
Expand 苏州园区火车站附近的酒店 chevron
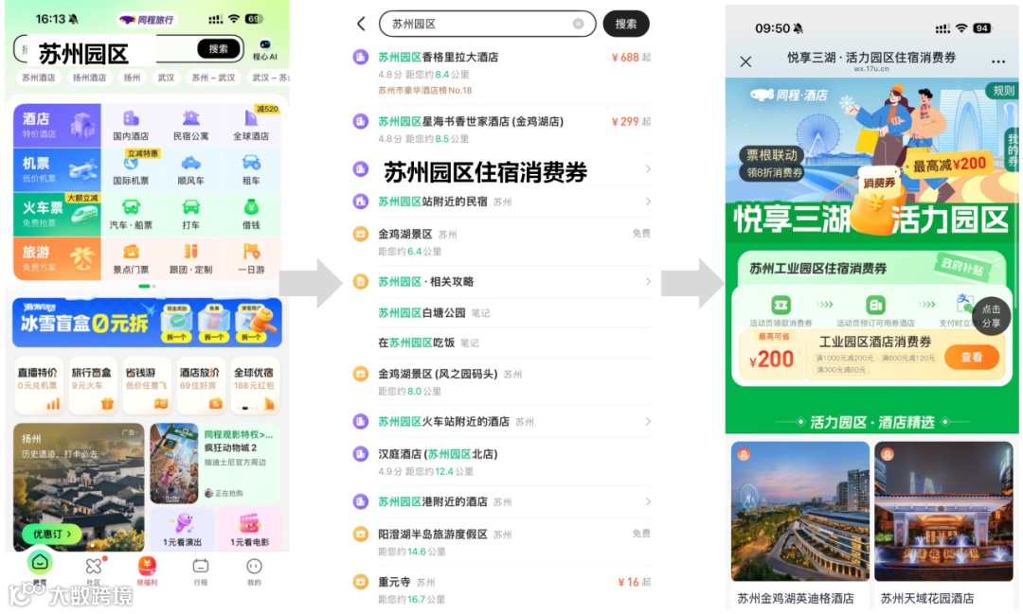[x=648, y=422]
